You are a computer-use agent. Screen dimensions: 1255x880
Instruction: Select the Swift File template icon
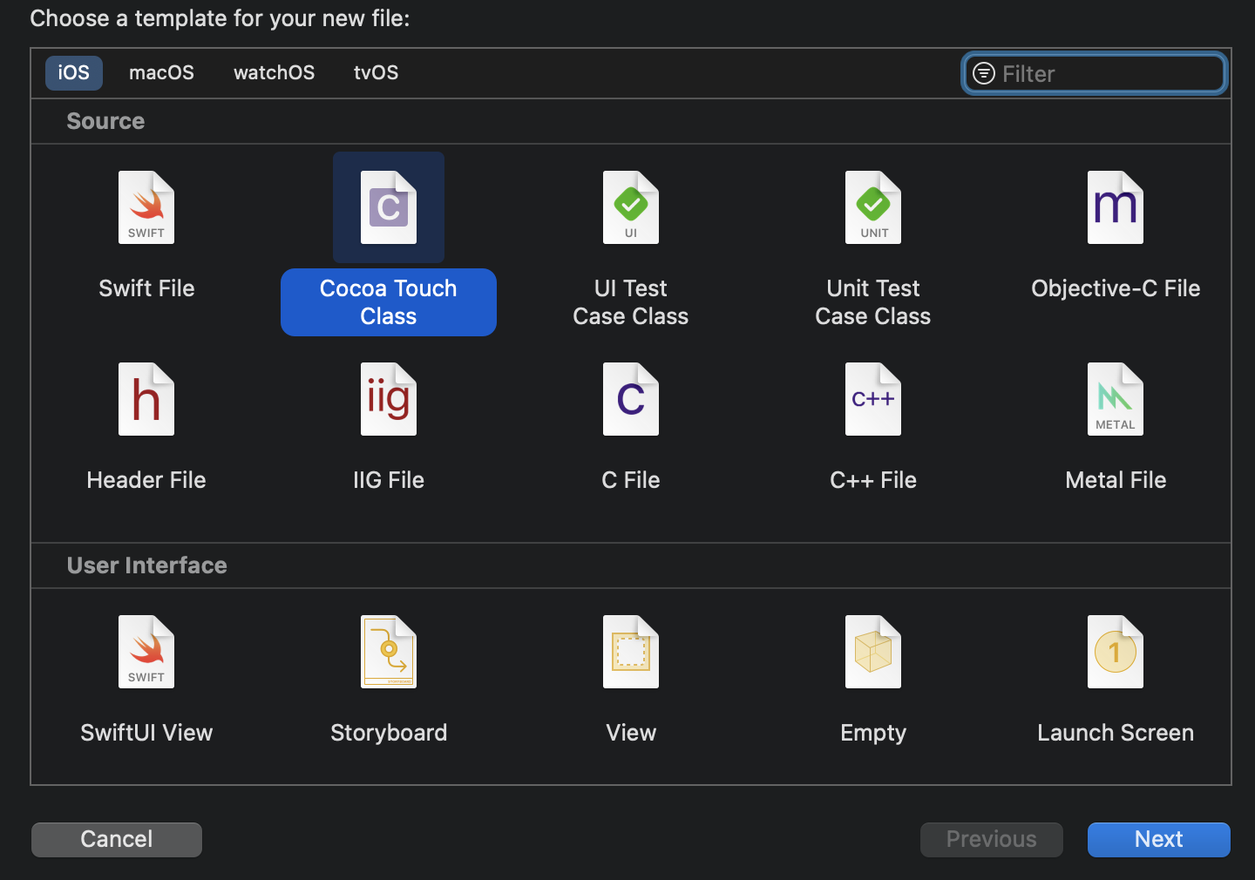click(x=146, y=207)
